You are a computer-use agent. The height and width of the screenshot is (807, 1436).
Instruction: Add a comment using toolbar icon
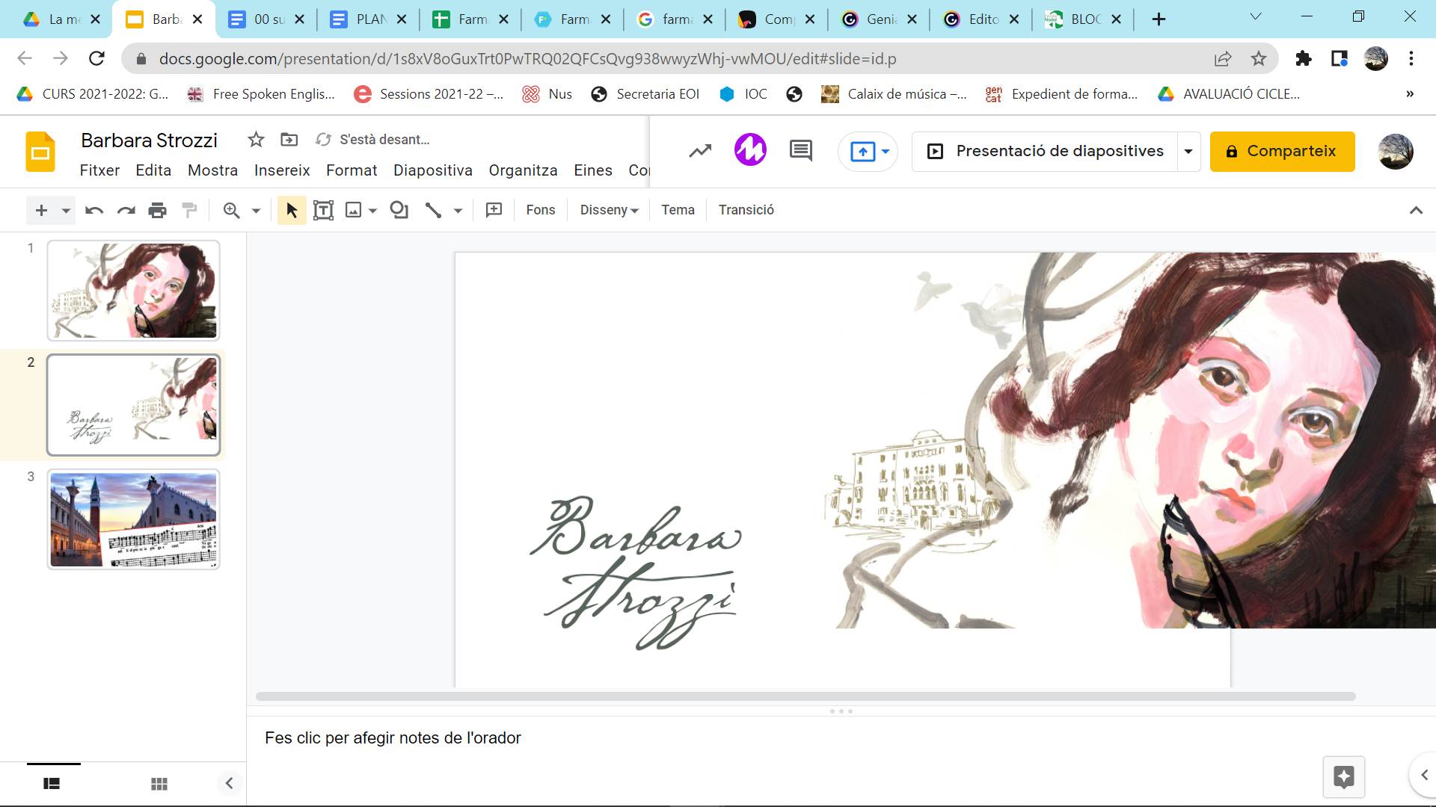pyautogui.click(x=494, y=211)
